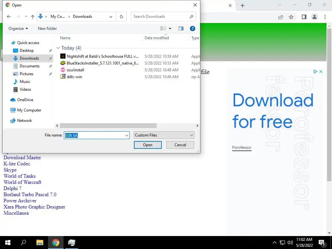Open Windows taskbar search
Viewport: 332px width, 249px height.
(23, 243)
